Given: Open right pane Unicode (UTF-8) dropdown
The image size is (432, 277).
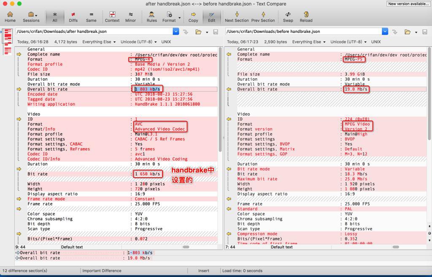Looking at the screenshot, I should [348, 42].
